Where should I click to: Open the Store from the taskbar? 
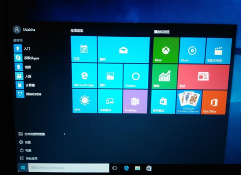click(x=149, y=168)
